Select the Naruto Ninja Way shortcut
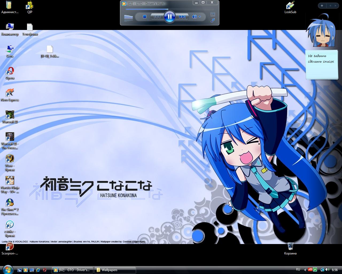The height and width of the screenshot is (274, 342). 10,185
